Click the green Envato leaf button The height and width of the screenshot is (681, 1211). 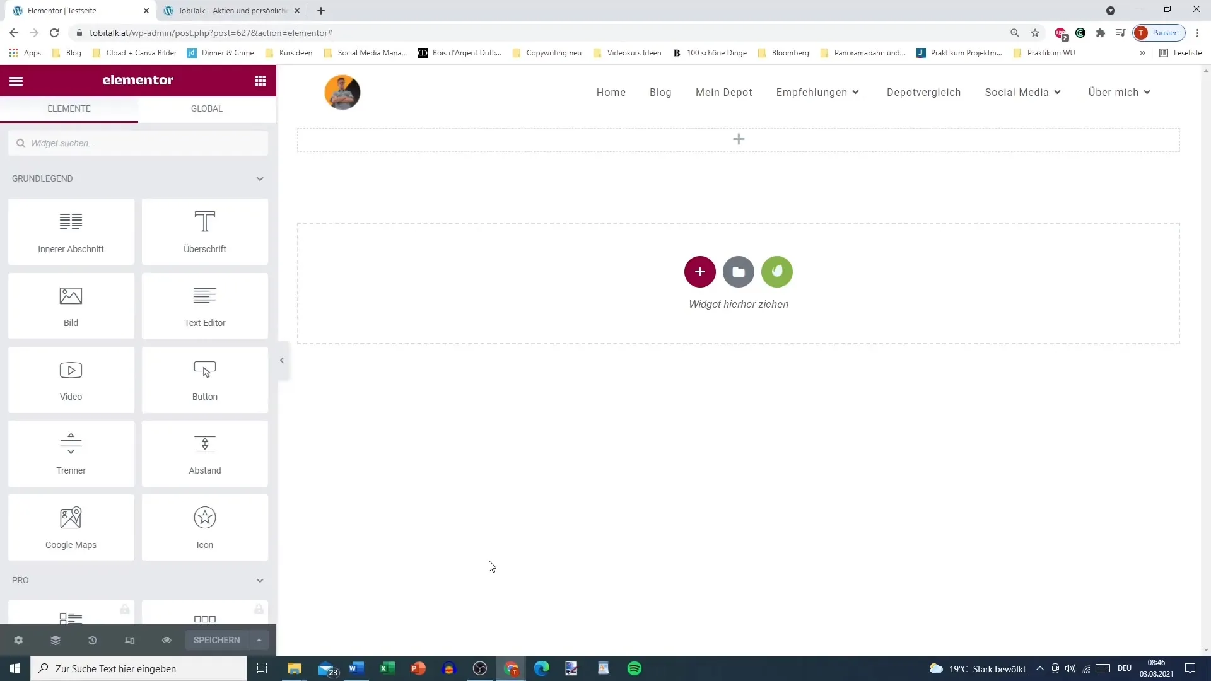click(776, 272)
